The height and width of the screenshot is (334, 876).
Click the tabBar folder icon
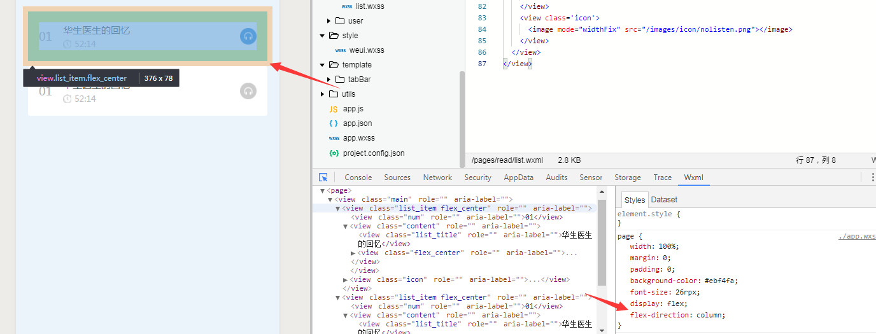[340, 80]
